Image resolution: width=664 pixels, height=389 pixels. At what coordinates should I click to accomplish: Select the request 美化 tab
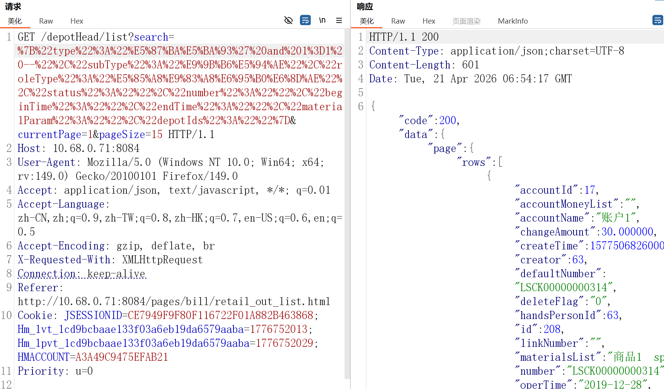tap(15, 21)
